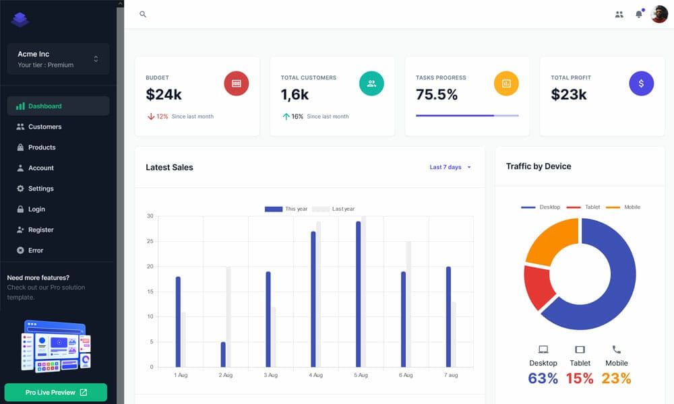Click the users icon in the top bar
Screen dimensions: 674x404
click(619, 13)
